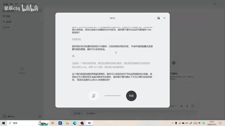Click the battery icon in the system tray
This screenshot has width=225, height=126.
coord(183,123)
